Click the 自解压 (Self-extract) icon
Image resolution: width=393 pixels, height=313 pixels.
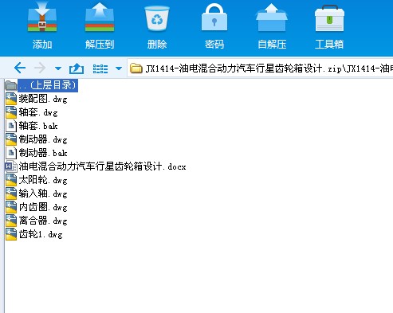pos(272,18)
